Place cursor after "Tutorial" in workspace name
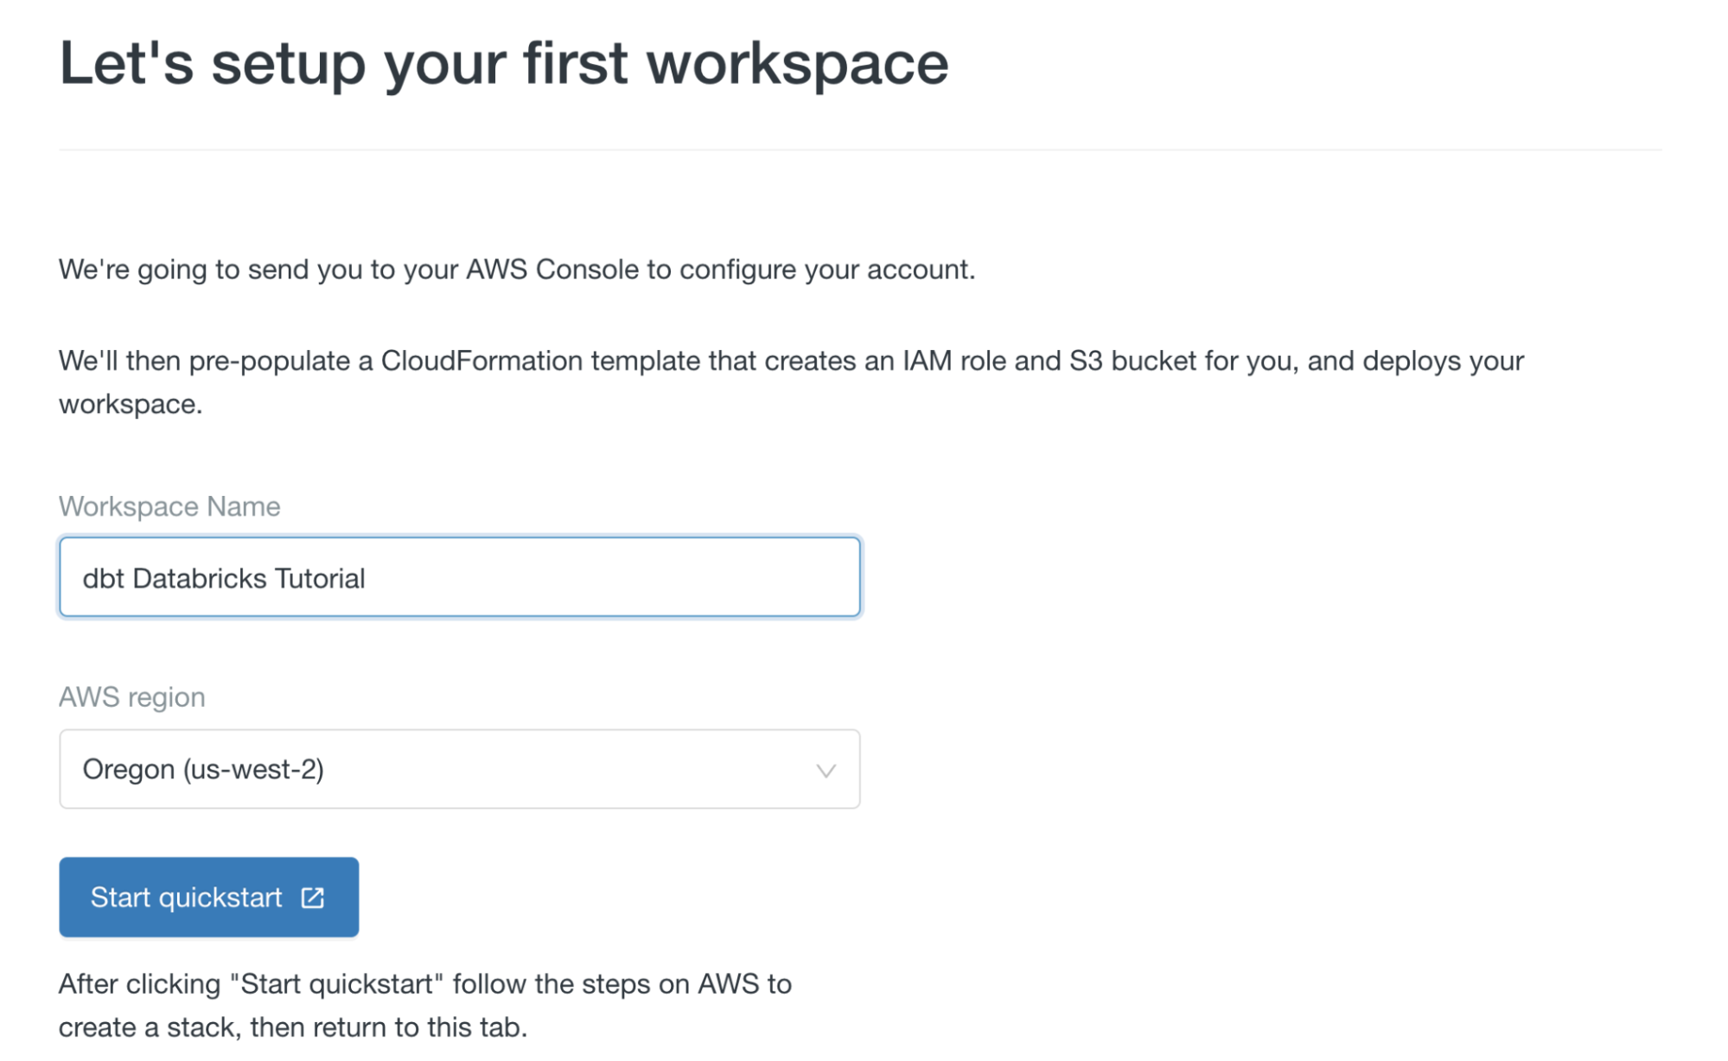 (x=367, y=578)
